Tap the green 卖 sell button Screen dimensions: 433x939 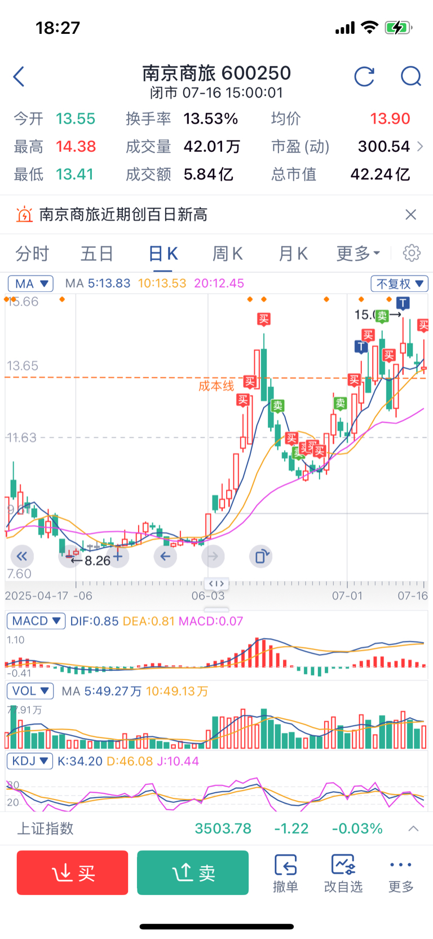pyautogui.click(x=193, y=873)
